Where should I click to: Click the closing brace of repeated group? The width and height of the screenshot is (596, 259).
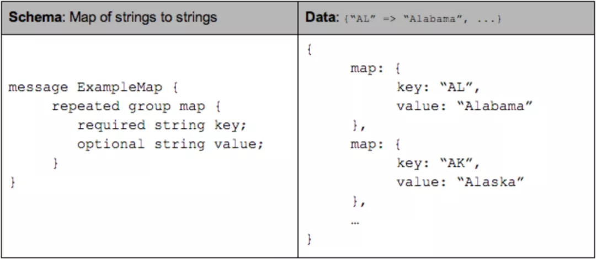point(56,164)
